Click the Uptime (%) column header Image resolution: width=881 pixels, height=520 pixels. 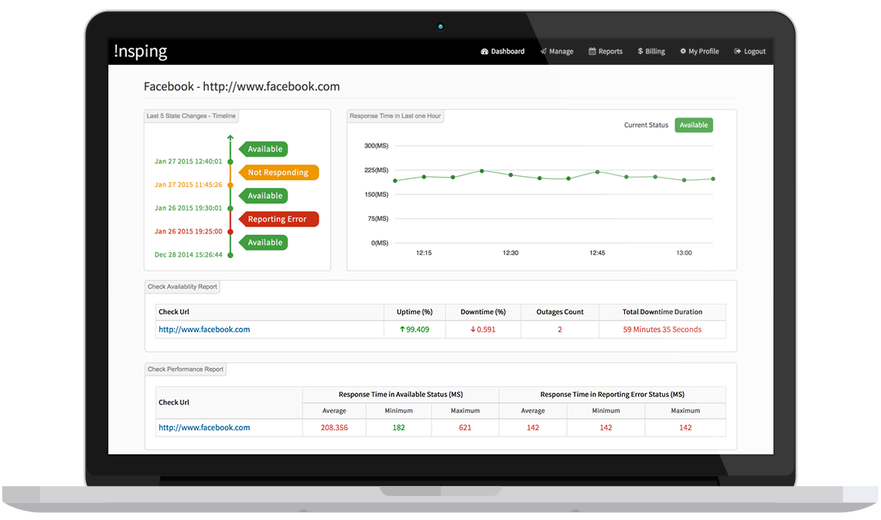(x=415, y=311)
